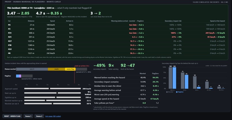Image resolution: width=232 pixels, height=120 pixels.
Task: Adjust the Marshal reaction up to slider
Action: [x=52, y=101]
